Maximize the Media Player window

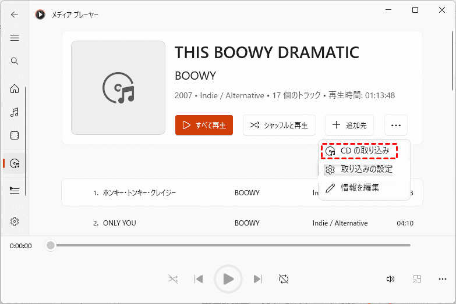click(415, 10)
